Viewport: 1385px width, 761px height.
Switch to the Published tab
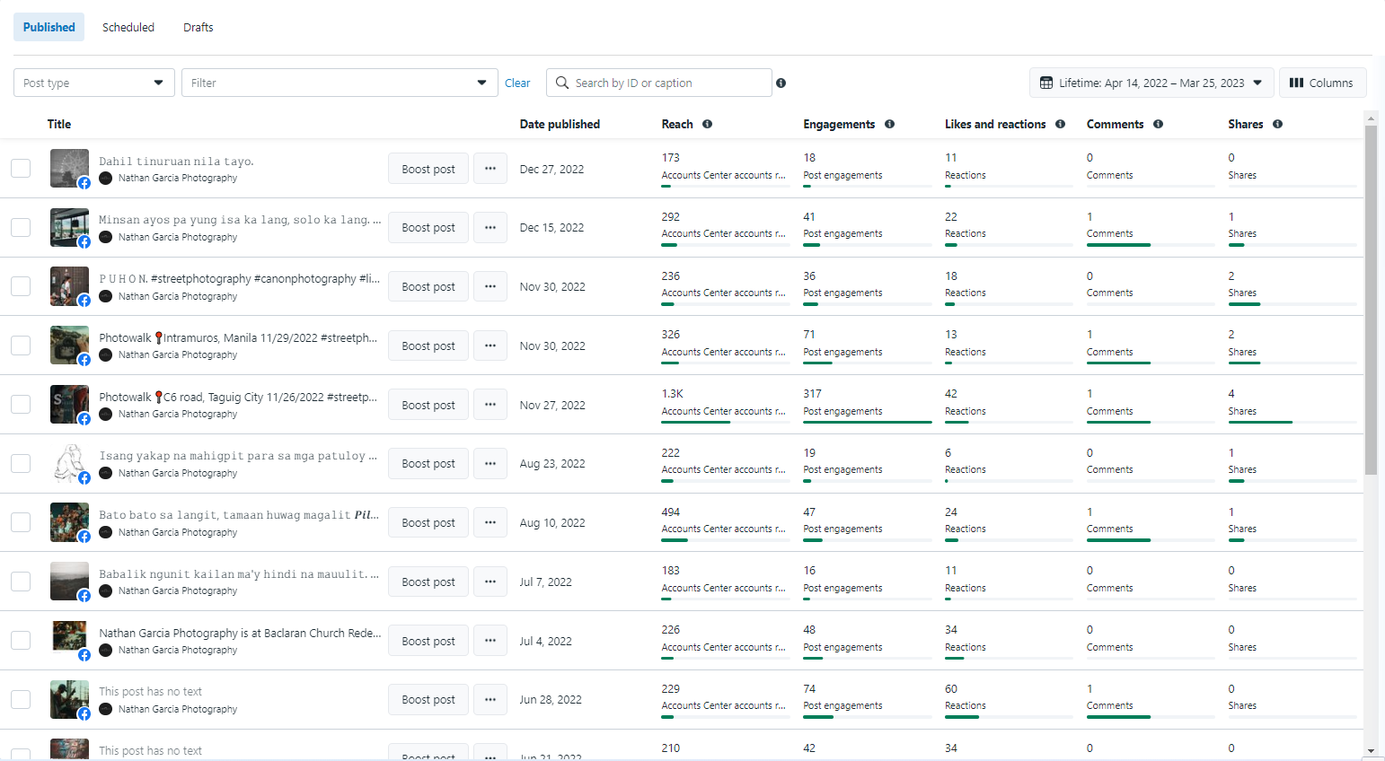coord(49,27)
